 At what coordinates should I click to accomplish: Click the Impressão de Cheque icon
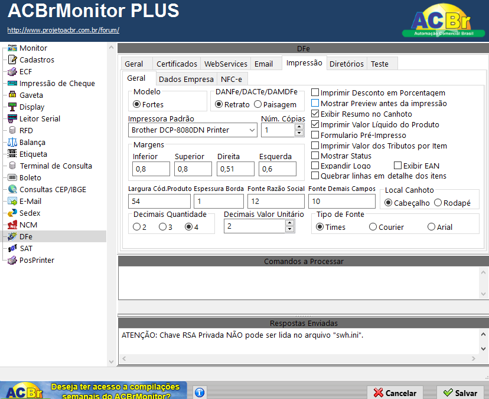[x=12, y=83]
